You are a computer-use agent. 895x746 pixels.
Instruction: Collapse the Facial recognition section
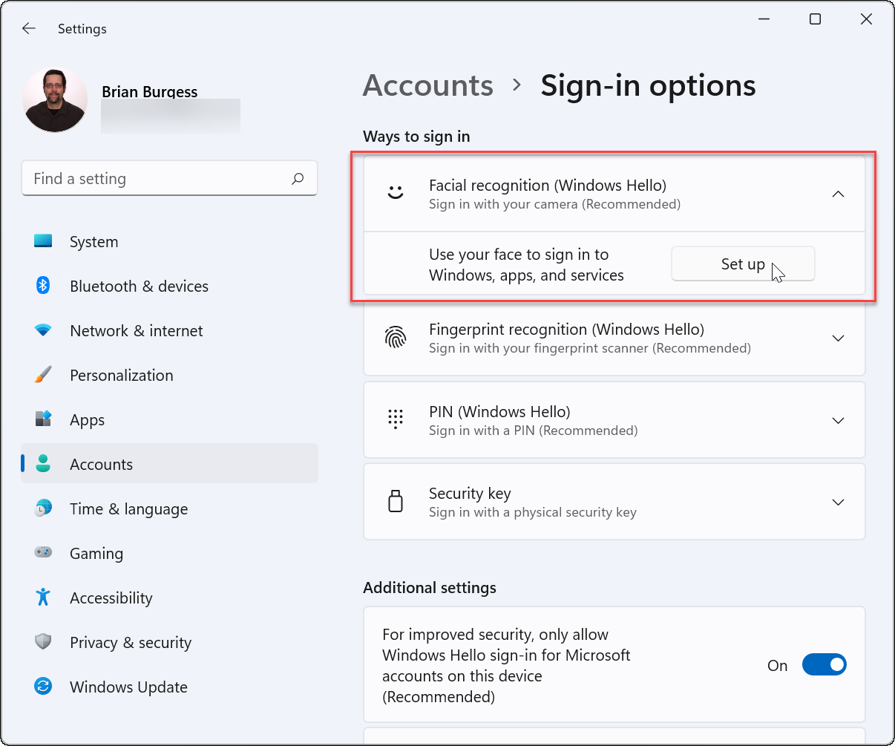[838, 194]
